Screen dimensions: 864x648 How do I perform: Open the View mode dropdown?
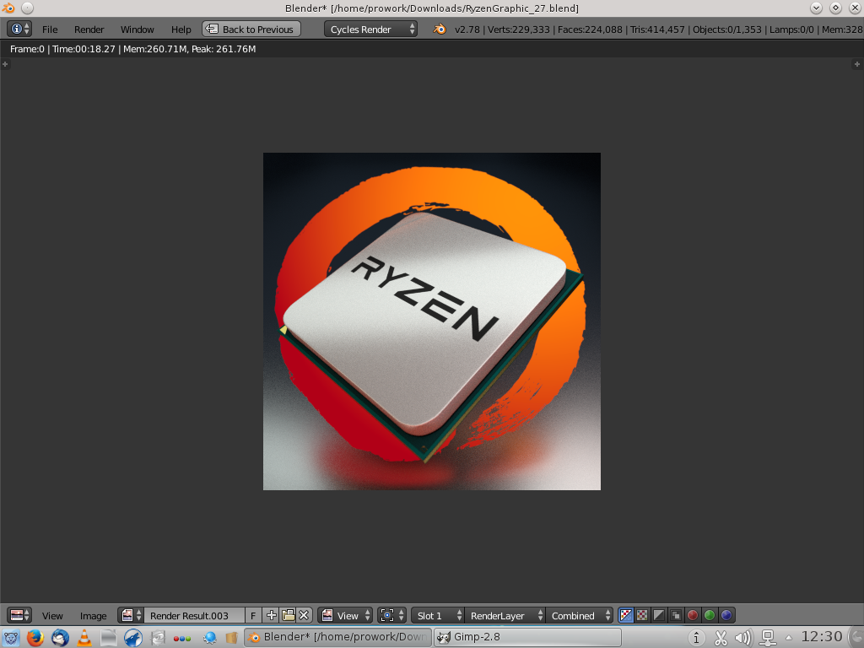pyautogui.click(x=345, y=615)
